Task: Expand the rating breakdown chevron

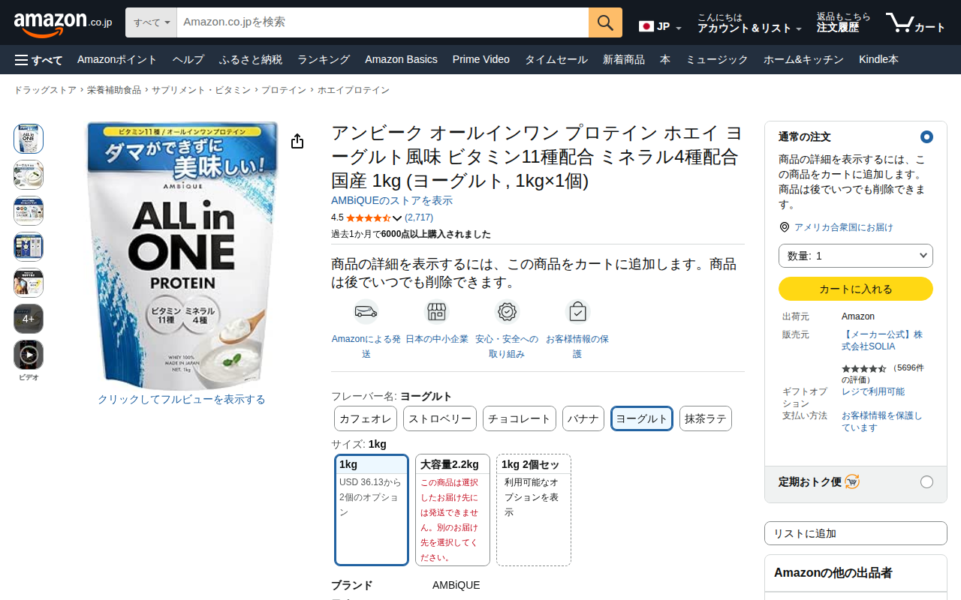Action: 398,218
